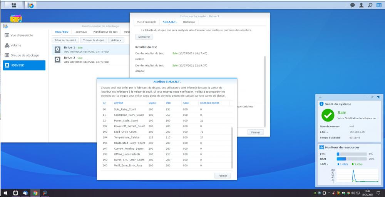385x197 pixels.
Task: Select the Drive 1 row
Action: (90, 50)
